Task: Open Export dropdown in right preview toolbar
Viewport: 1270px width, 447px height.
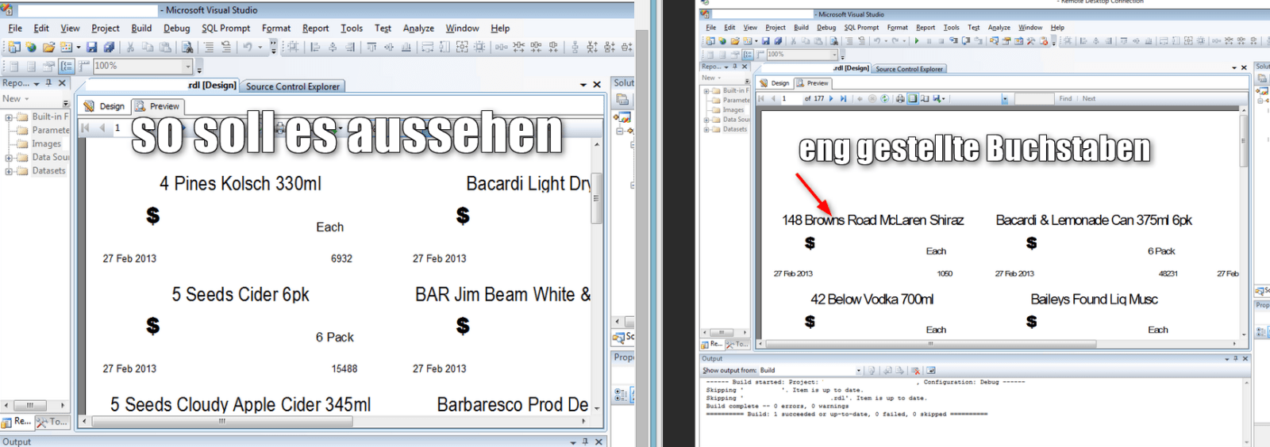Action: coord(943,99)
